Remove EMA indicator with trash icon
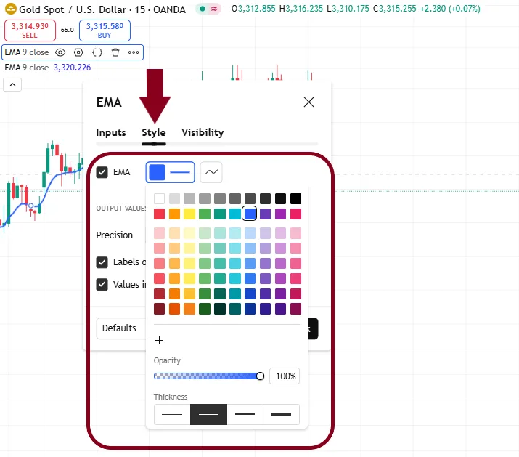 pyautogui.click(x=115, y=52)
